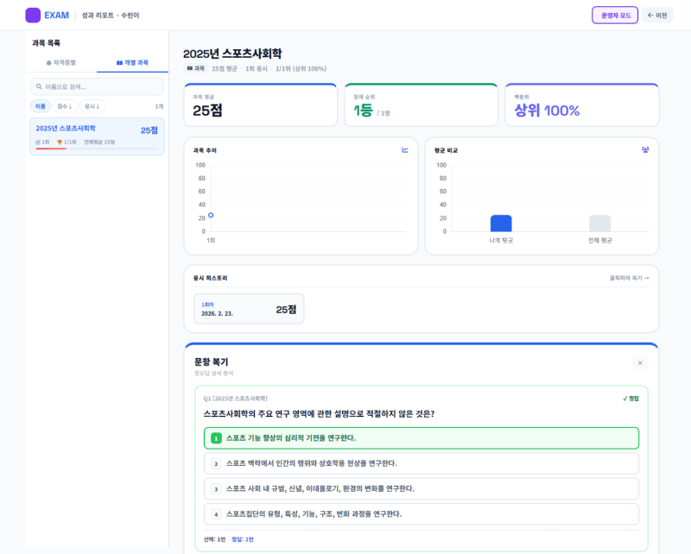Select answer option 2 about 상호작용 현상

[422, 463]
